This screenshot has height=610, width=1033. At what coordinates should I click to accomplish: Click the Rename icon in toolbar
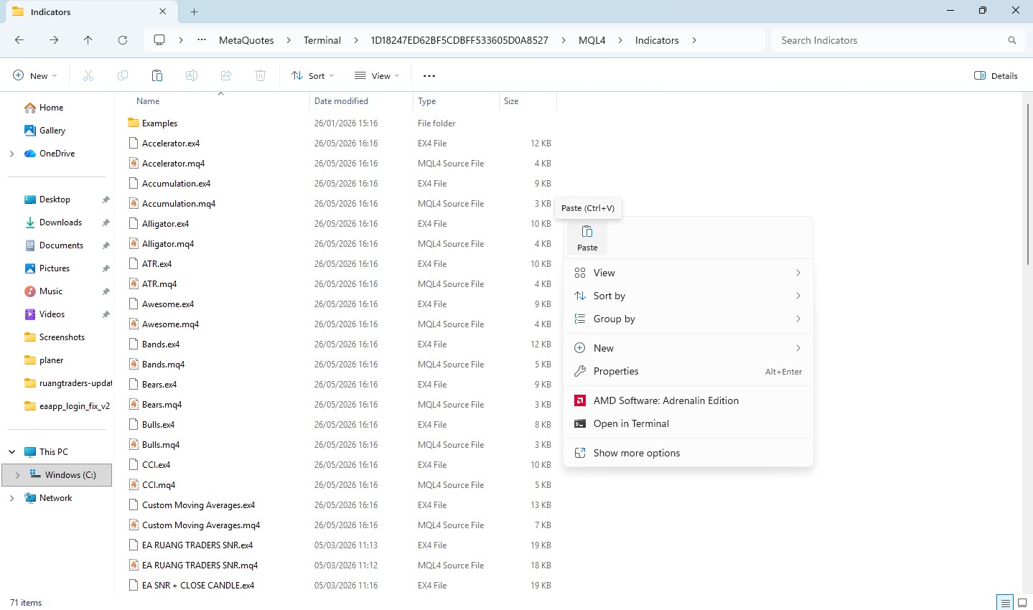click(192, 75)
